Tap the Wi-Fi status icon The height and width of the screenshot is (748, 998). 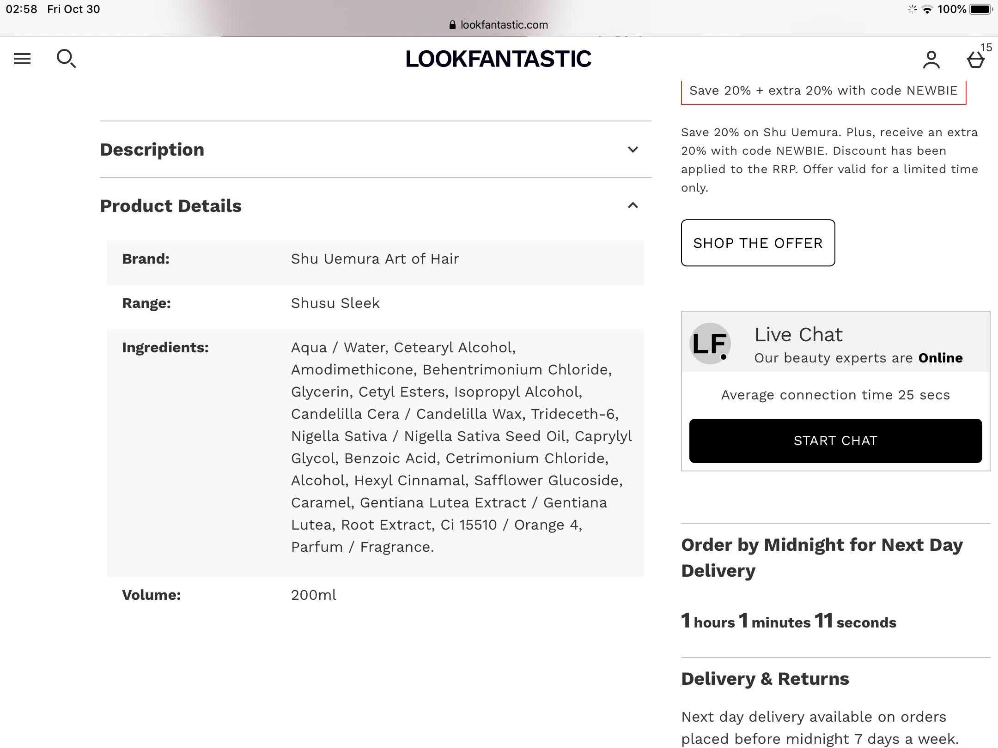click(927, 9)
